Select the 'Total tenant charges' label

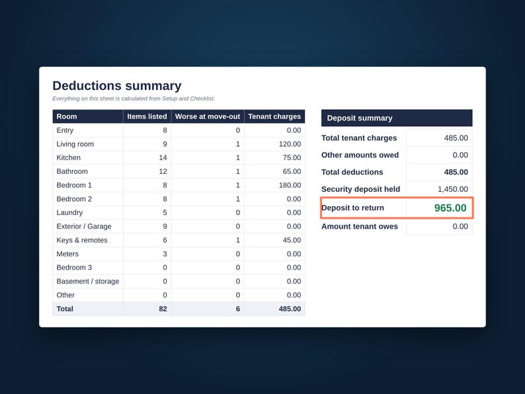tap(359, 138)
